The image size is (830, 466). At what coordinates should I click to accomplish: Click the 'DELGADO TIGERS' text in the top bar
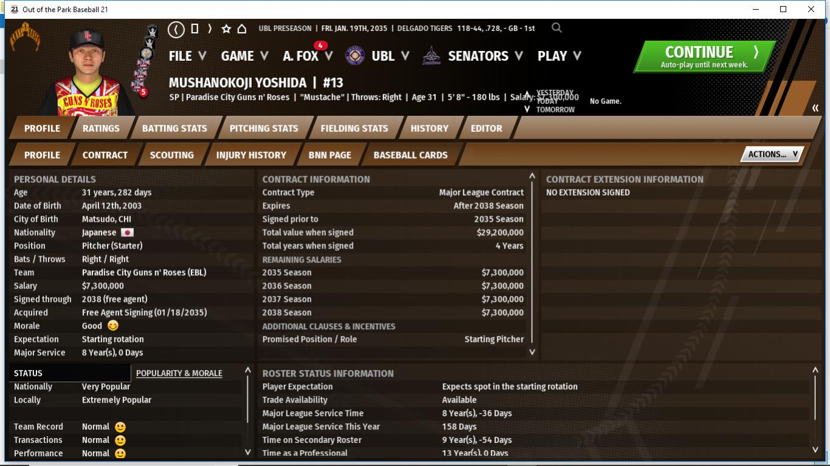click(x=424, y=29)
